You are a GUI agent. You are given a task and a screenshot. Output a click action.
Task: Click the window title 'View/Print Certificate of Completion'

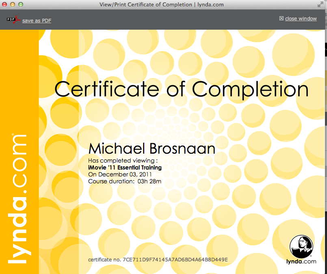[145, 4]
